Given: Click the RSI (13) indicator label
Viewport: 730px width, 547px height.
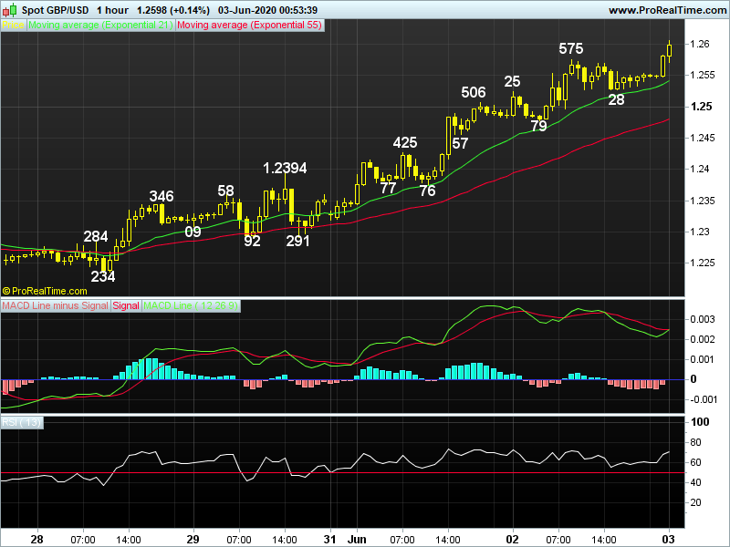Looking at the screenshot, I should [x=19, y=424].
